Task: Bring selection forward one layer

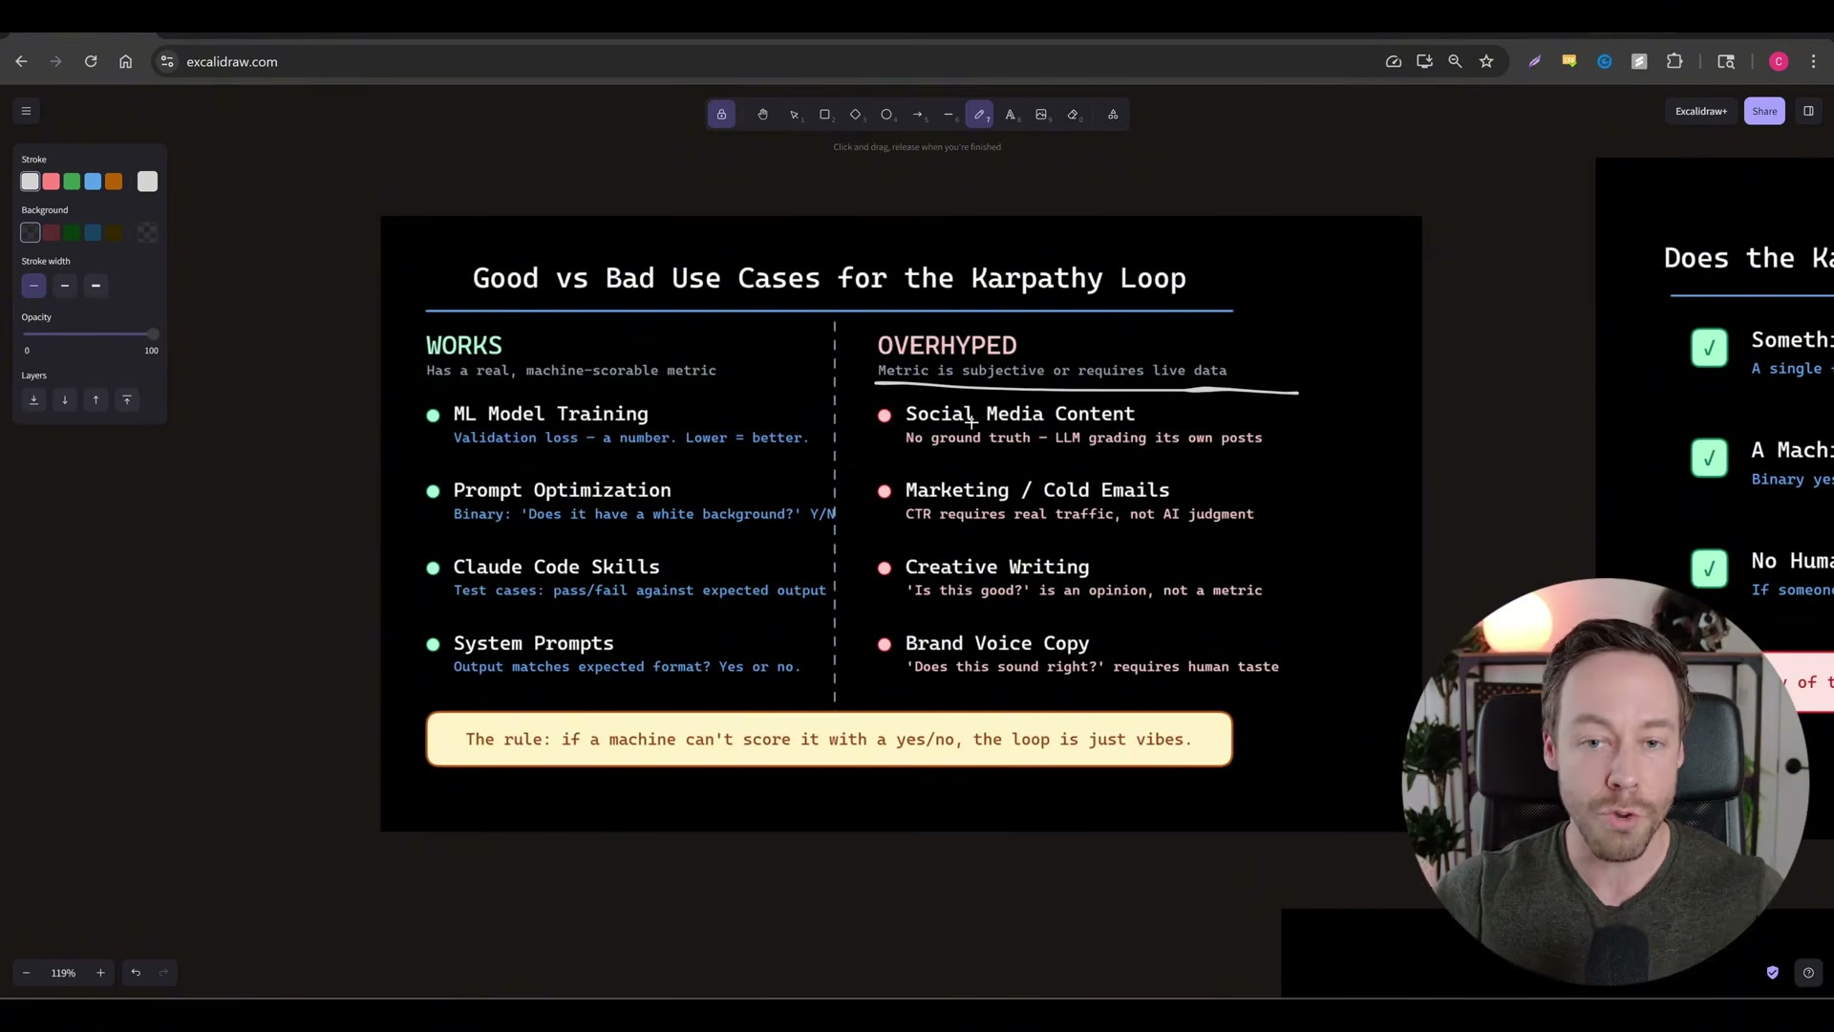Action: 96,399
